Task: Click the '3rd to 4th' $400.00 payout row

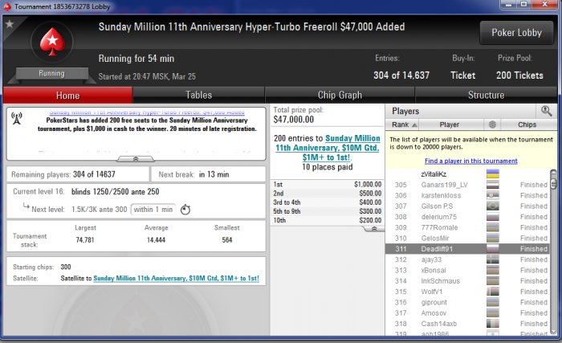Action: [x=328, y=202]
